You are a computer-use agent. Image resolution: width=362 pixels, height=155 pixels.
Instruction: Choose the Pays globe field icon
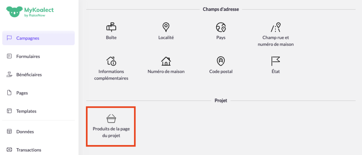click(221, 27)
